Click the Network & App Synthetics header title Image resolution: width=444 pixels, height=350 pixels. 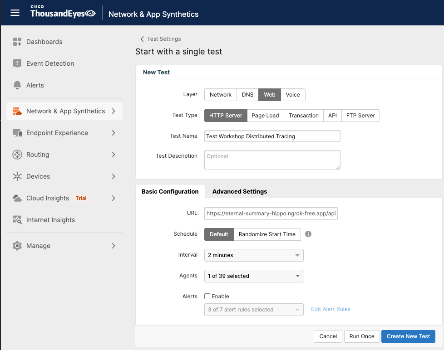153,14
